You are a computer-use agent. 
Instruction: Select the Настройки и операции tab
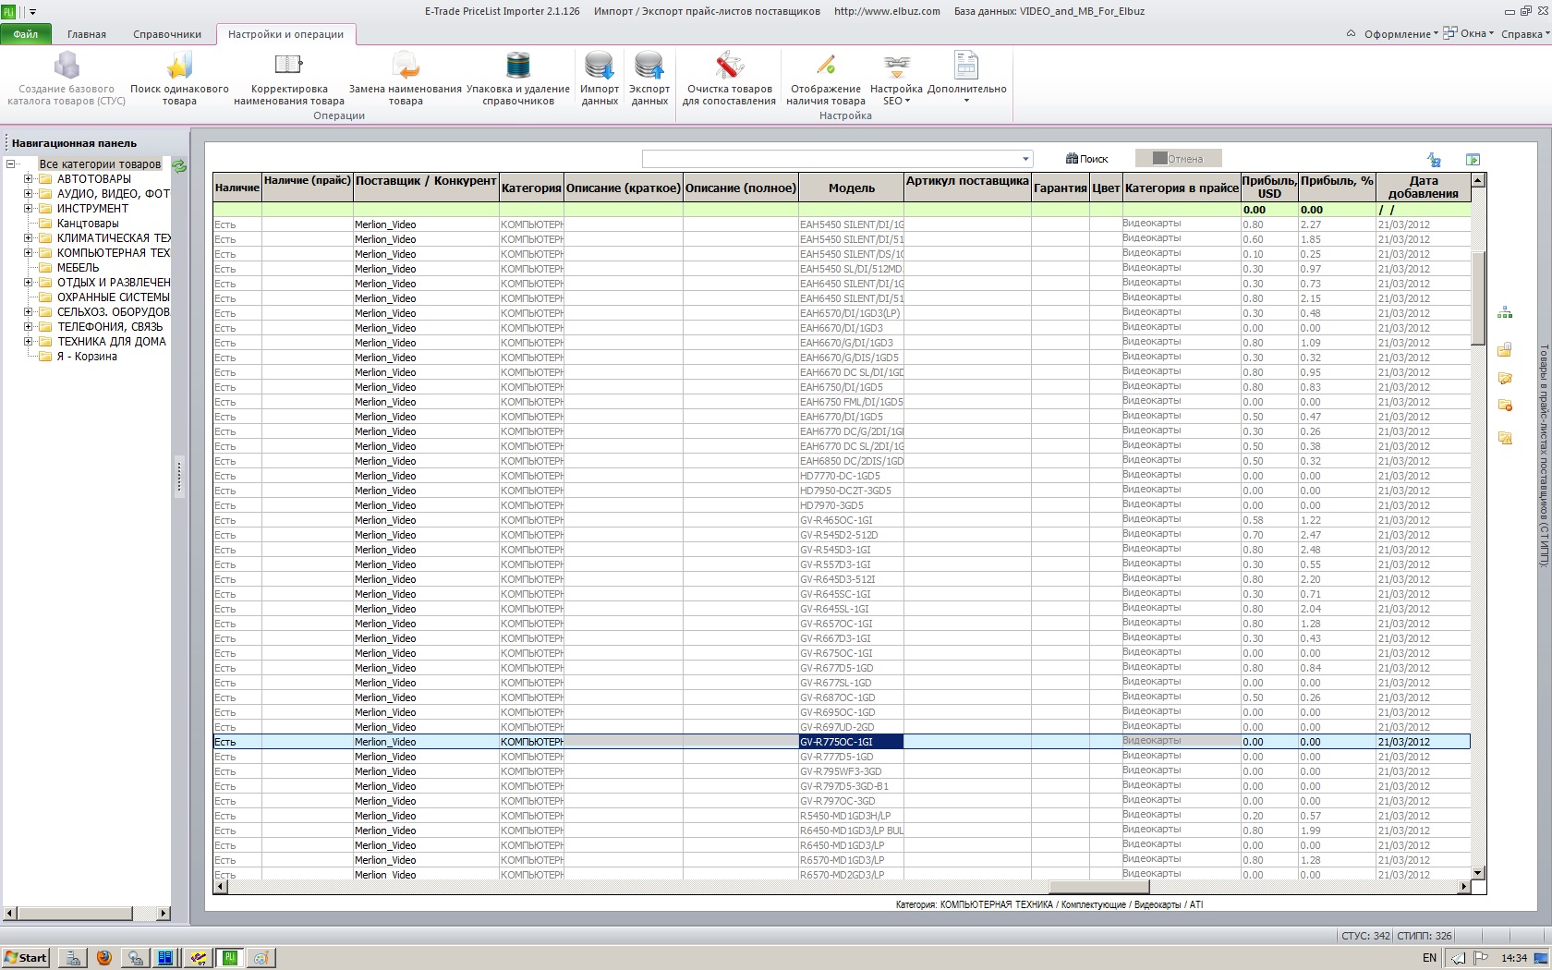(285, 34)
